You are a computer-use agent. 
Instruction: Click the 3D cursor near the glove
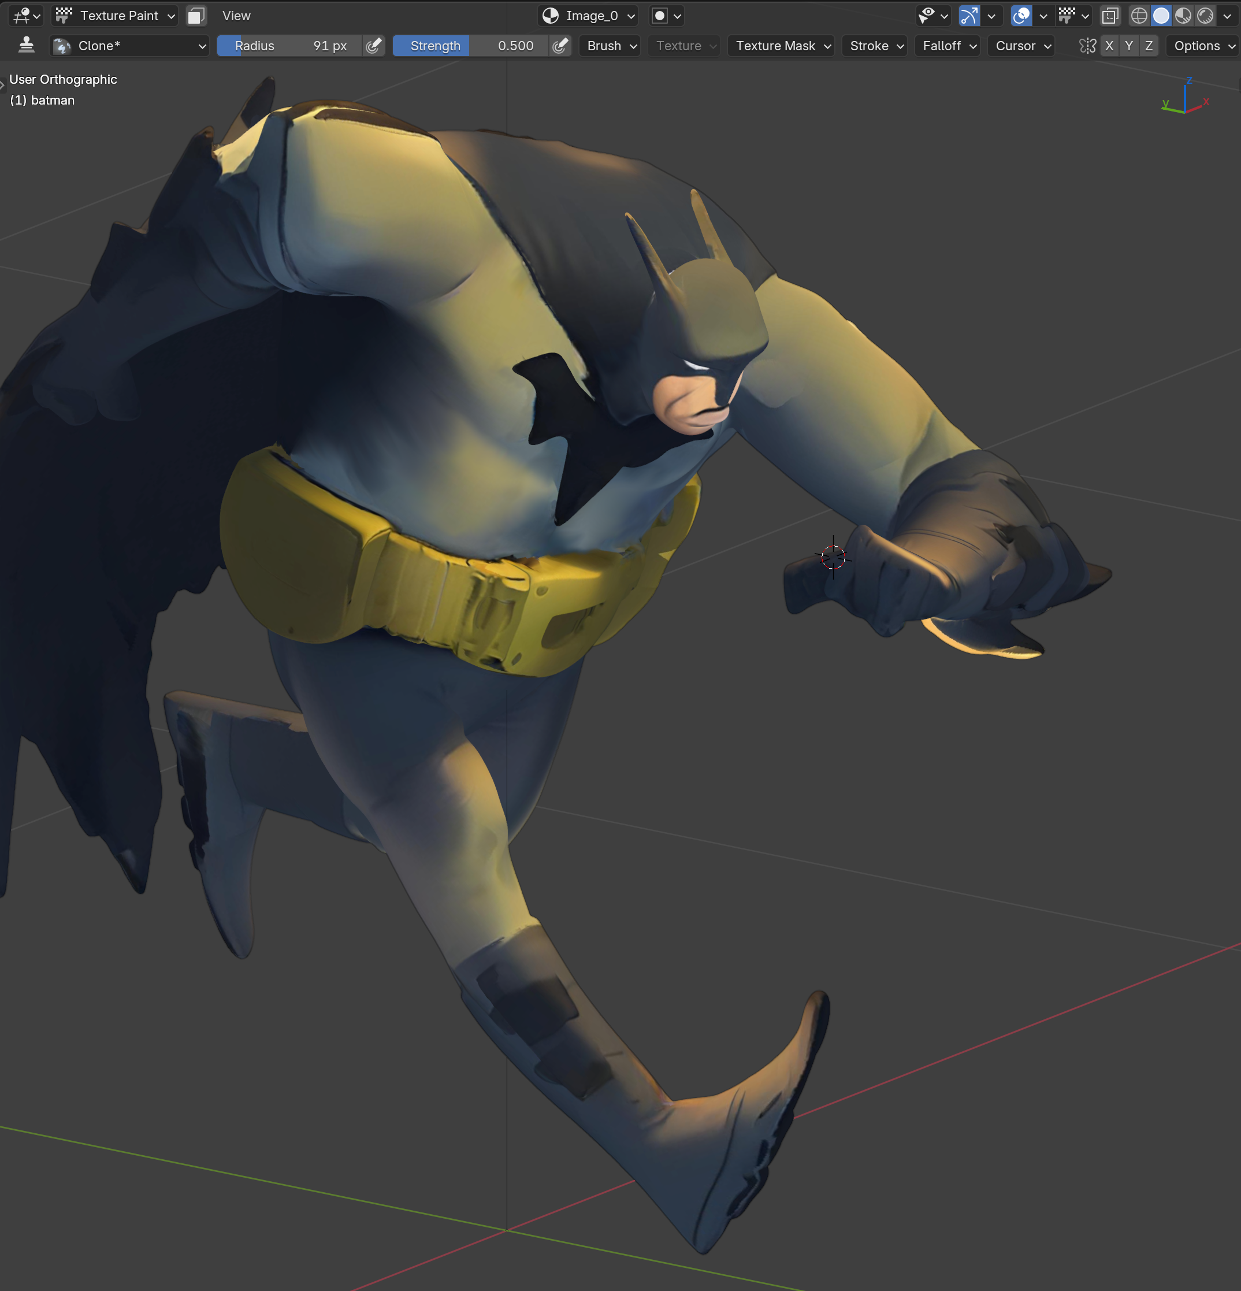pos(834,557)
